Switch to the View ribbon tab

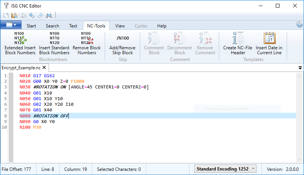click(120, 26)
